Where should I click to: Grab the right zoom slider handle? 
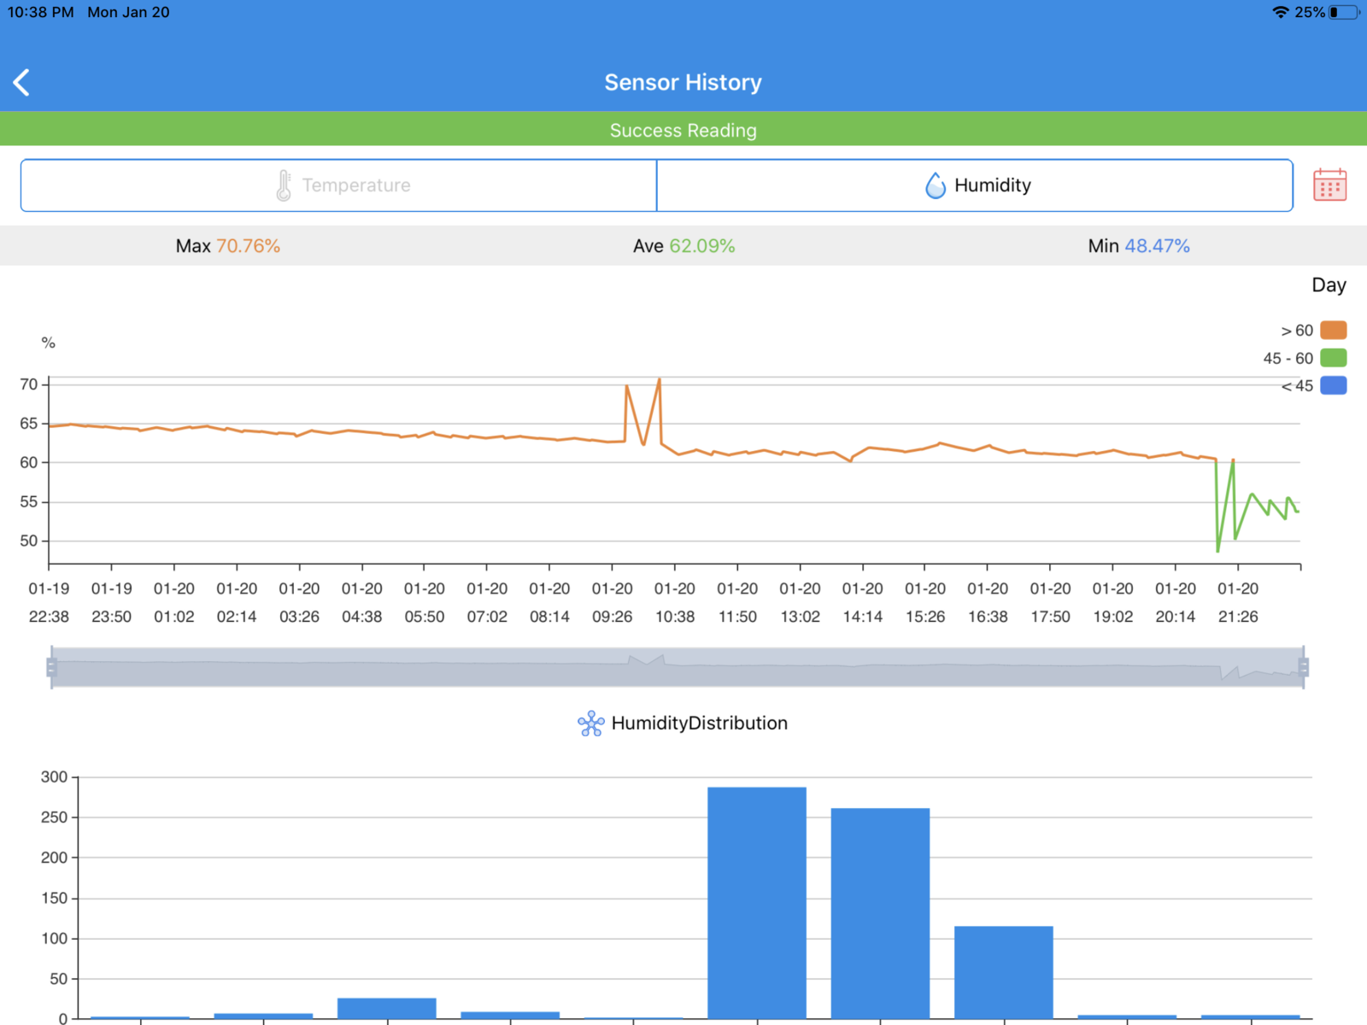(1303, 667)
